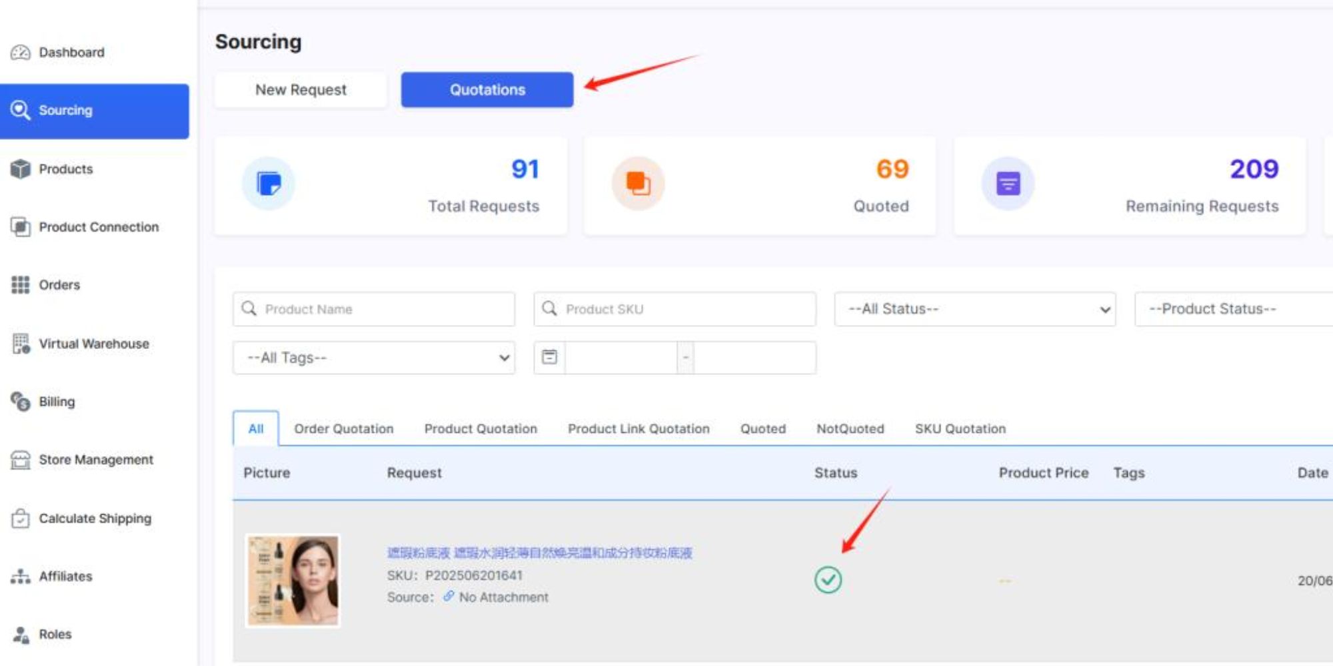
Task: Click the New Request button
Action: click(x=301, y=90)
